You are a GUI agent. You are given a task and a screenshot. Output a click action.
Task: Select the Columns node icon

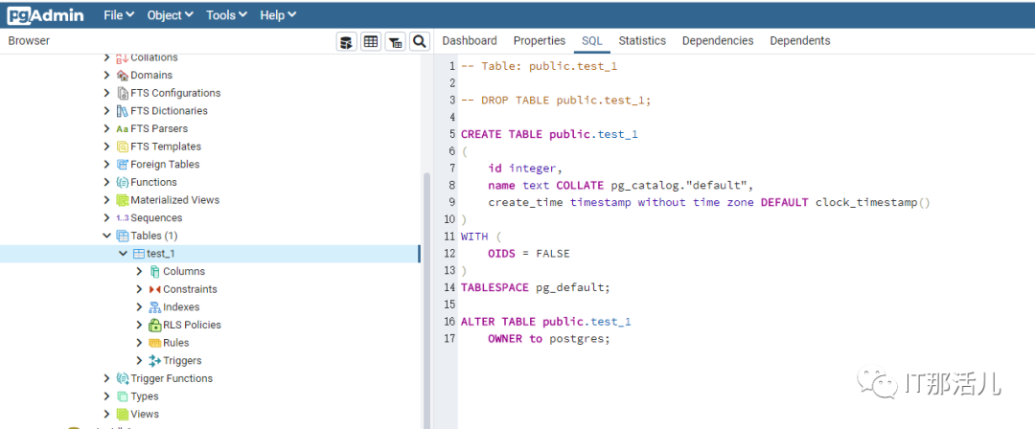click(154, 272)
